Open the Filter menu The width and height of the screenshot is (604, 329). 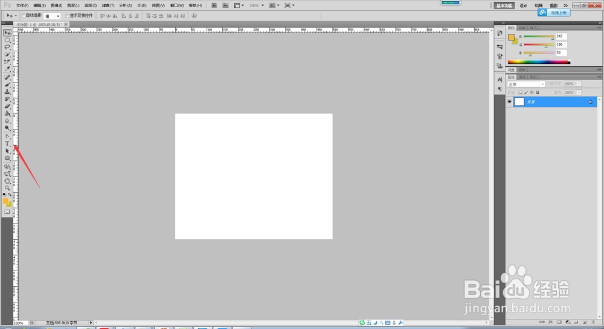click(108, 5)
